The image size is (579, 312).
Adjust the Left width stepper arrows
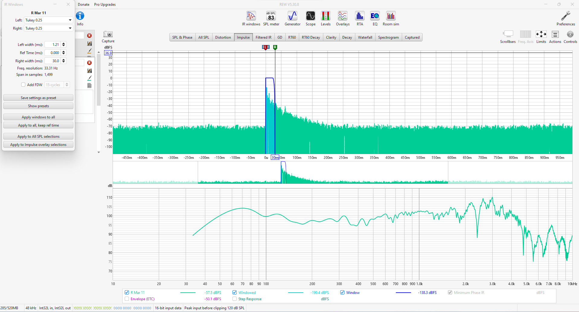point(63,45)
